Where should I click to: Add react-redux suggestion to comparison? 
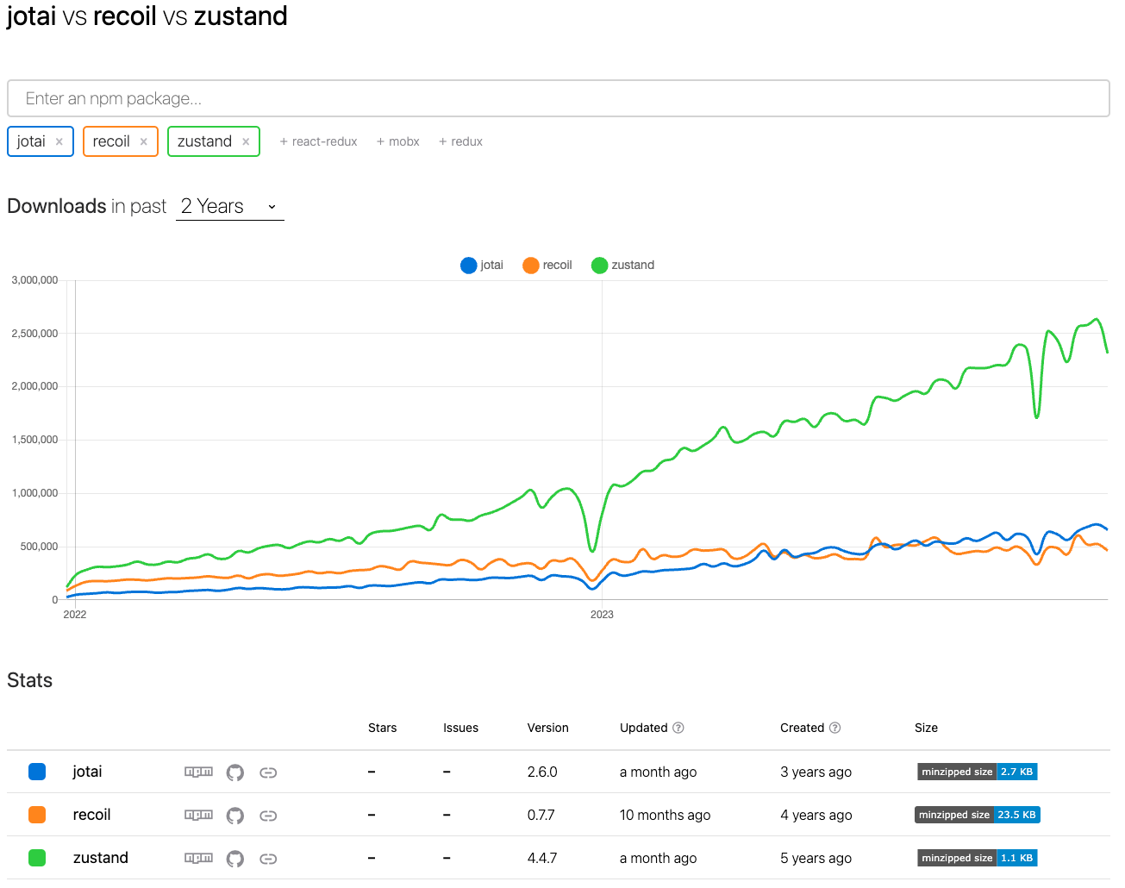(318, 142)
